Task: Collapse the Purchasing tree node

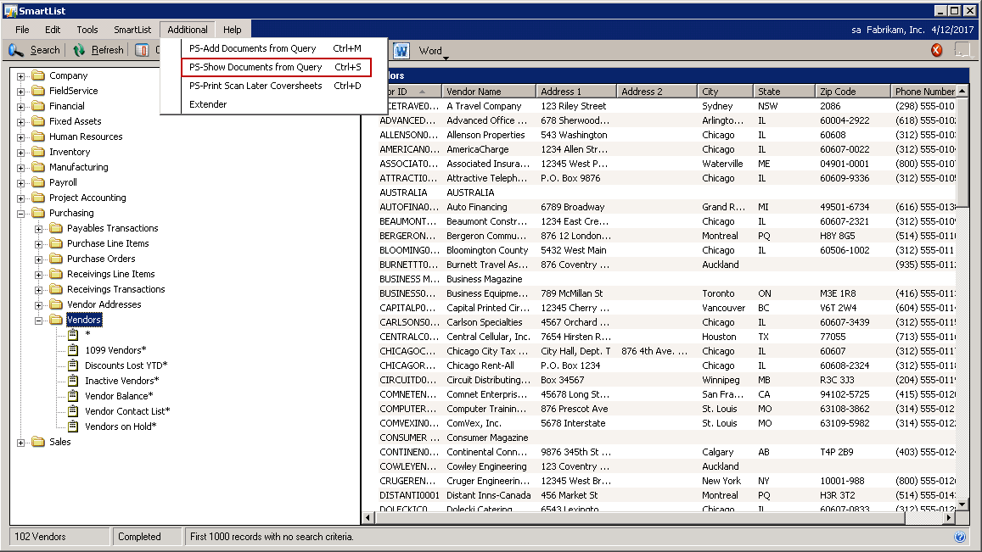Action: pos(20,214)
